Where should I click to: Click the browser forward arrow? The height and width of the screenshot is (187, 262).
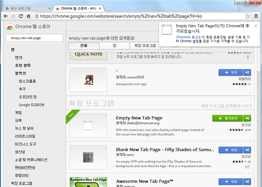point(13,16)
